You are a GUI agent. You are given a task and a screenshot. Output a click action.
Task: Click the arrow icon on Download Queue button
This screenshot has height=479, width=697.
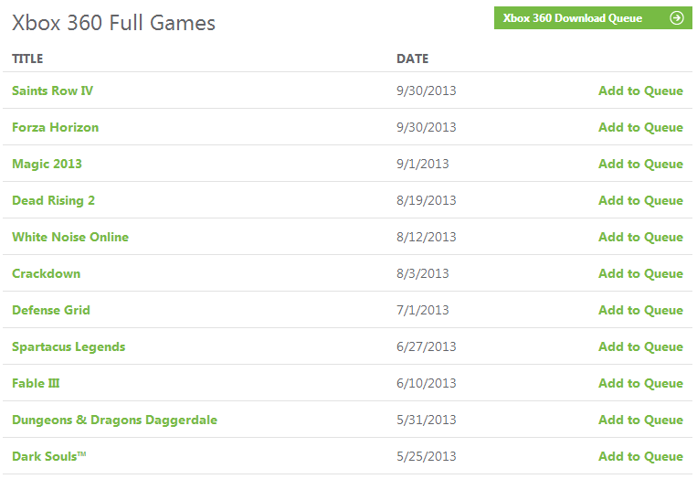(677, 18)
